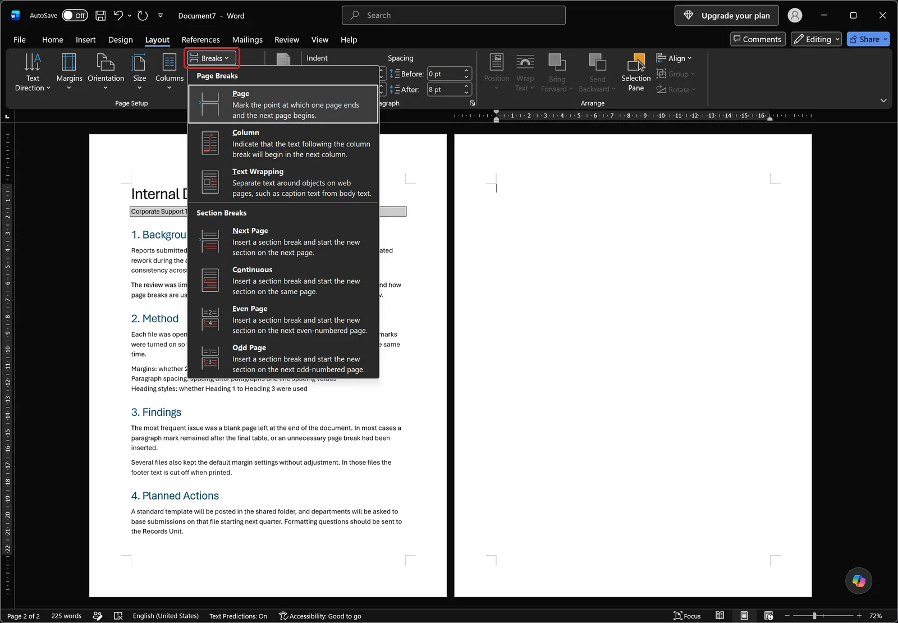Click the 72% zoom level

[876, 616]
